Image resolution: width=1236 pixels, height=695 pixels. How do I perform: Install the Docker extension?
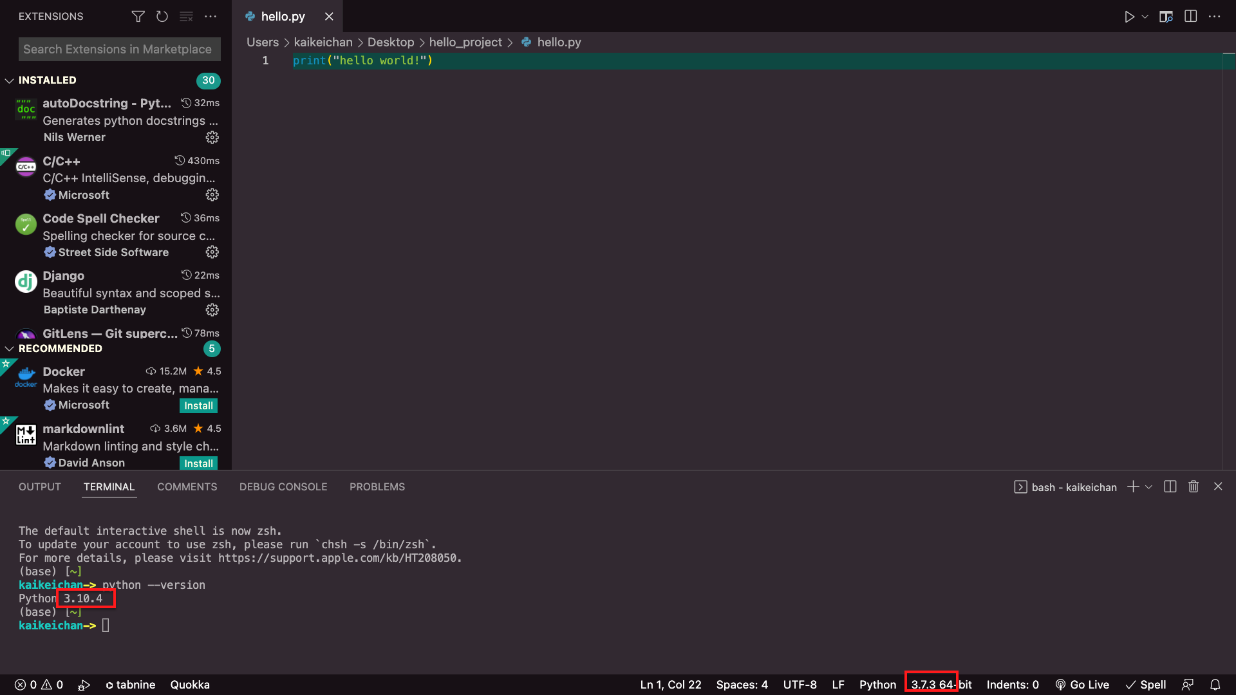[199, 405]
